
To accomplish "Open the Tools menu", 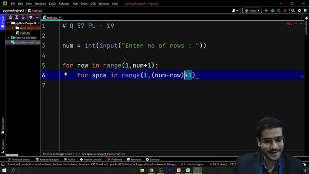I will (84, 3).
